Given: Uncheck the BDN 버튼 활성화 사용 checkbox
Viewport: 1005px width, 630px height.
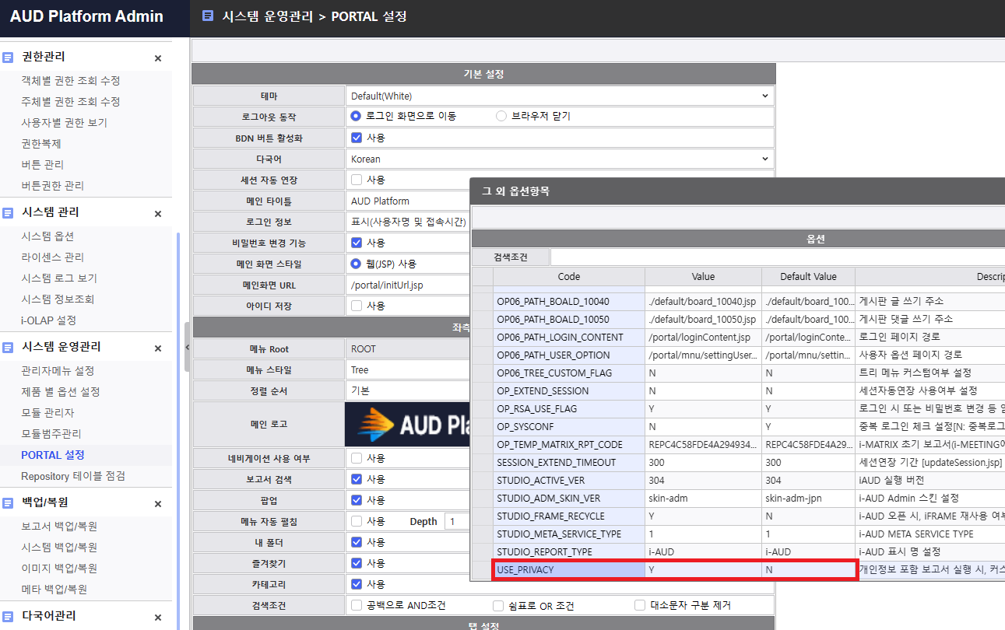Looking at the screenshot, I should (x=357, y=138).
